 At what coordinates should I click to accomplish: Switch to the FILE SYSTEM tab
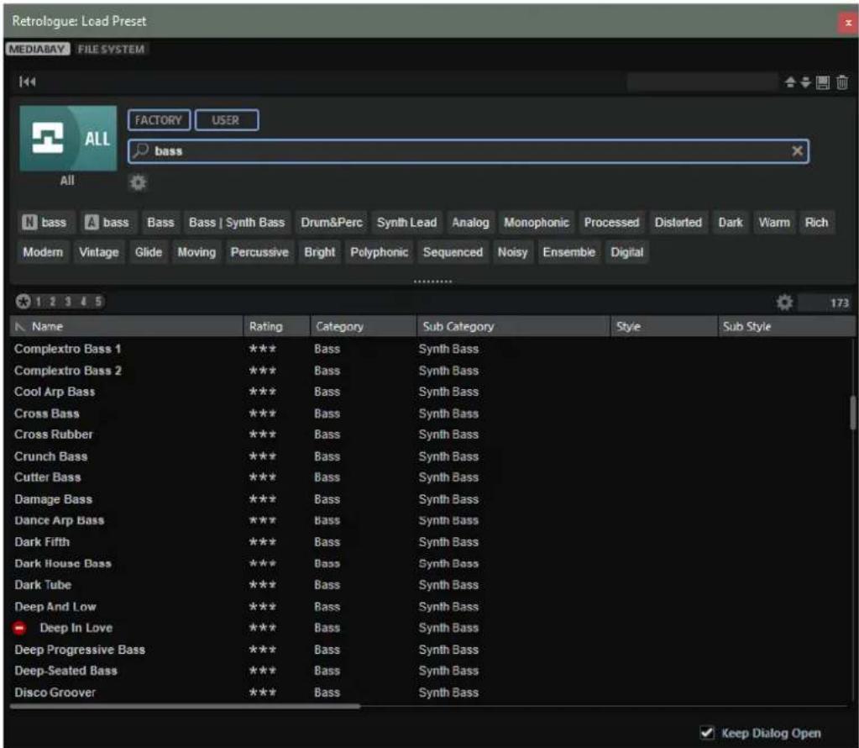click(x=111, y=49)
